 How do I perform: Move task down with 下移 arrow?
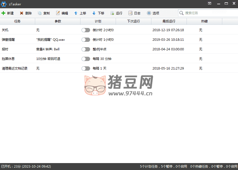pos(94,13)
